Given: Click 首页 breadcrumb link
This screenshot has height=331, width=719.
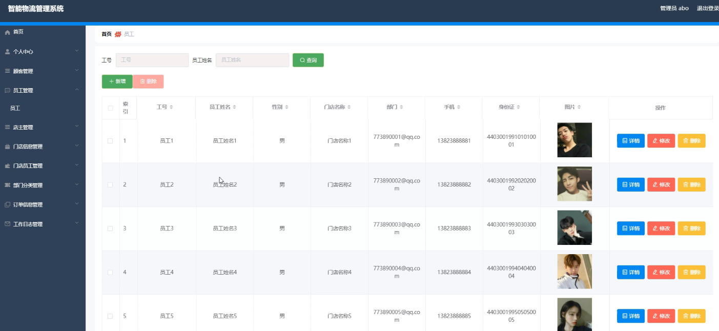Looking at the screenshot, I should 107,34.
